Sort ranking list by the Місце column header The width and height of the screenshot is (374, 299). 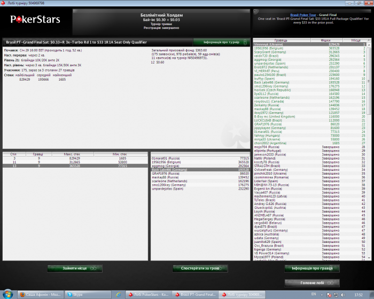click(x=355, y=40)
